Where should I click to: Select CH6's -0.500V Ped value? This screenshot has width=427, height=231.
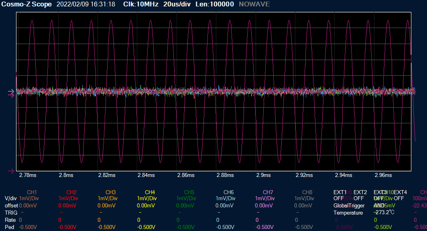click(x=225, y=227)
